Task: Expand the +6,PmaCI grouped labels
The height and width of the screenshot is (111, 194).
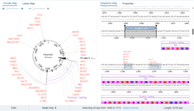Action: [x=71, y=101]
